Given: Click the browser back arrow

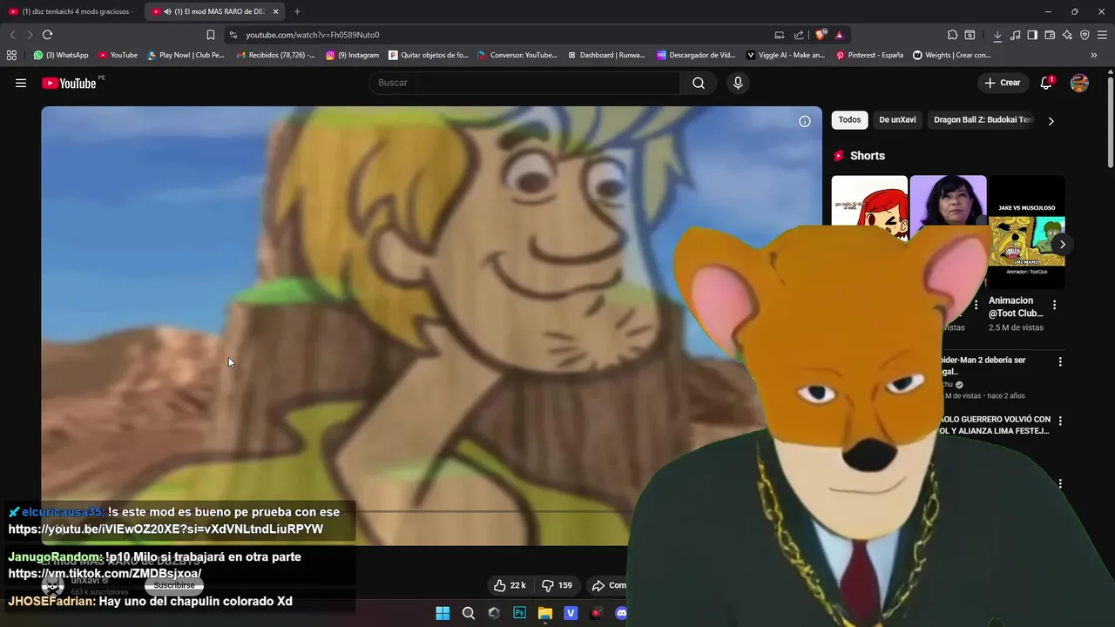Looking at the screenshot, I should [x=12, y=35].
